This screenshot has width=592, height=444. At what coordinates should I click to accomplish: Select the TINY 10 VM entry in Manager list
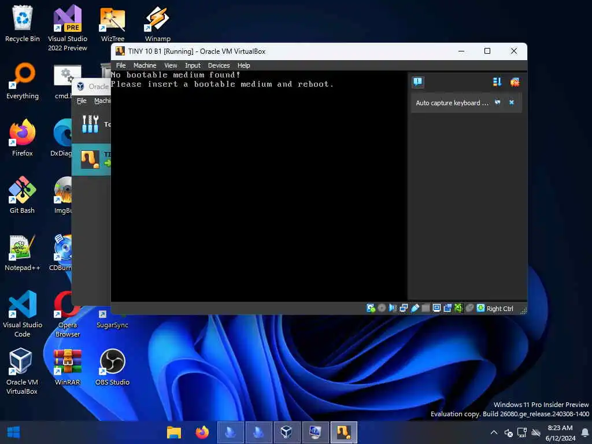point(91,160)
